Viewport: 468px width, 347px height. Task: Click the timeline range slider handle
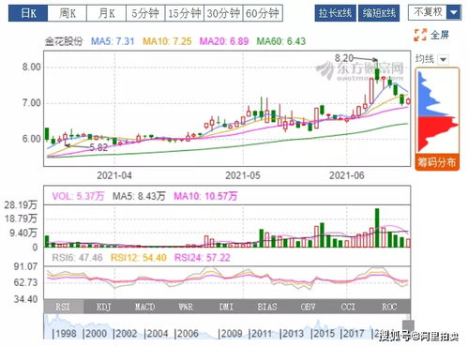408,325
